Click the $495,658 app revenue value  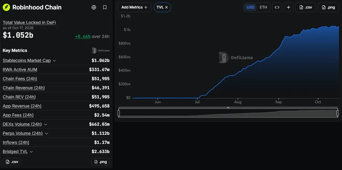coord(99,106)
